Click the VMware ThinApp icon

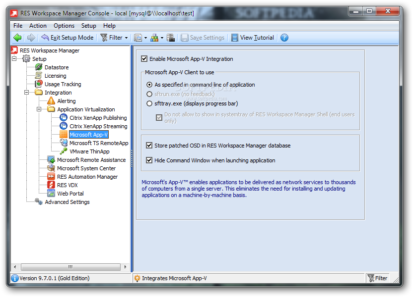pos(64,151)
